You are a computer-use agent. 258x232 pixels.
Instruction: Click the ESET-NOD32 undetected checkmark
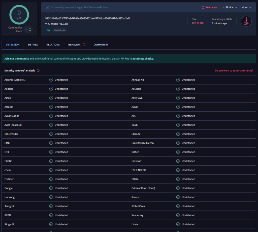[x=178, y=170]
